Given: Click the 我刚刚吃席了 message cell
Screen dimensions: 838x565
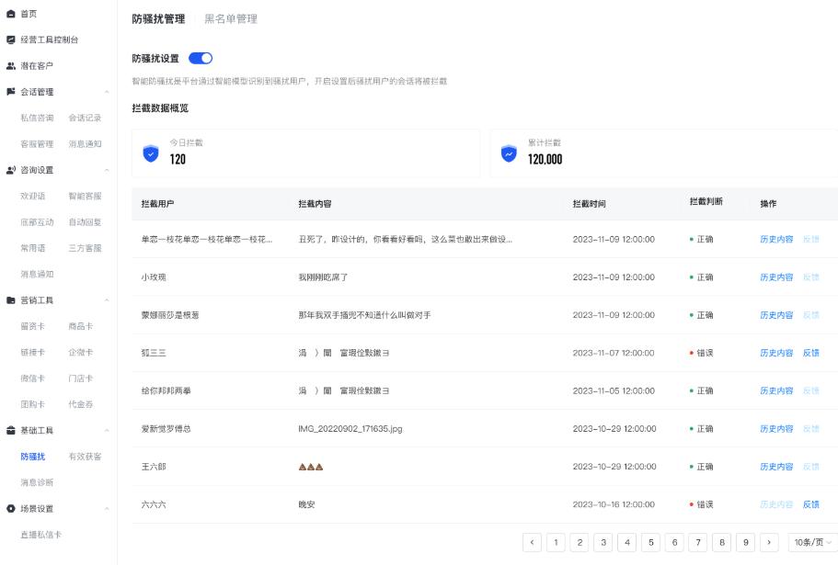Looking at the screenshot, I should (323, 277).
